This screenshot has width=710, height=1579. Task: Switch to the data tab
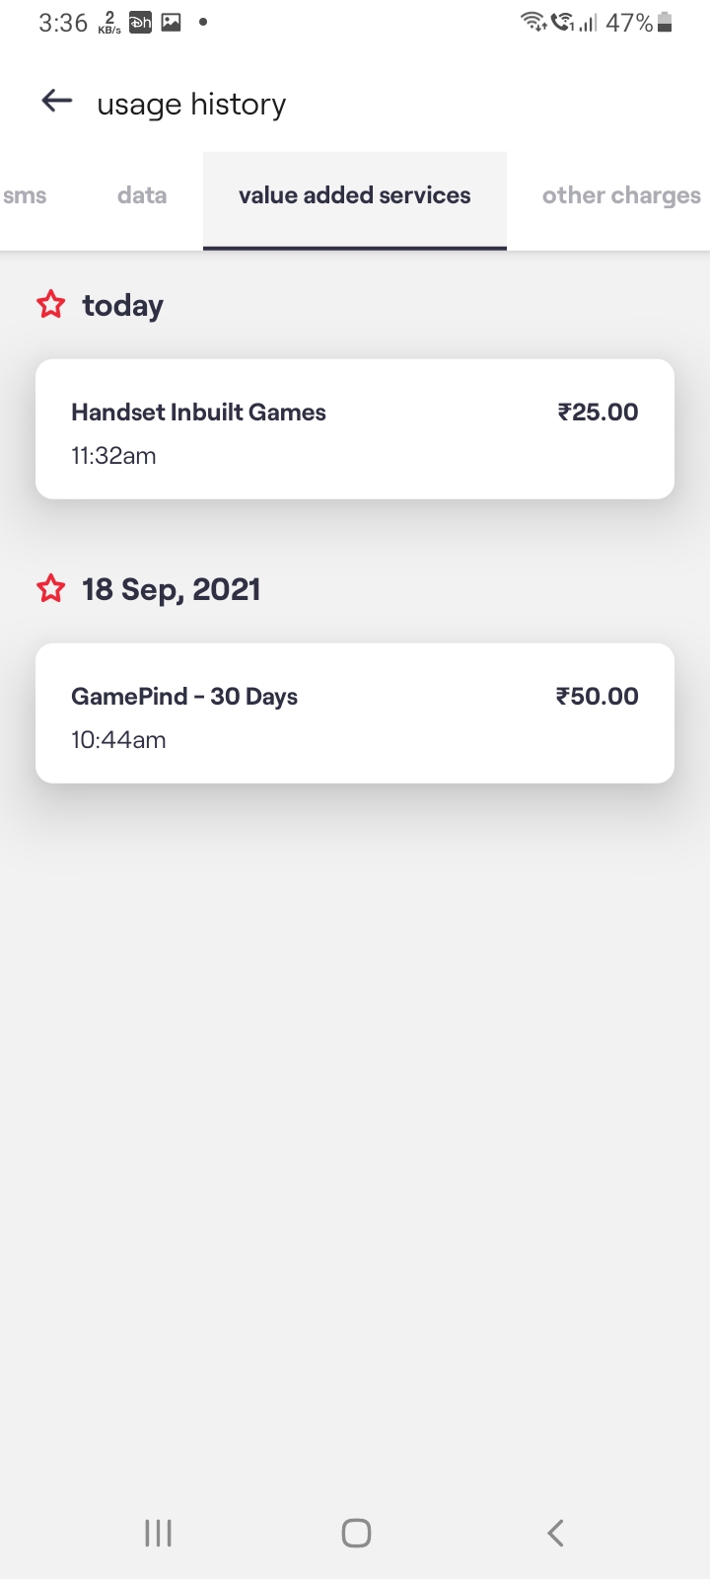(x=142, y=195)
